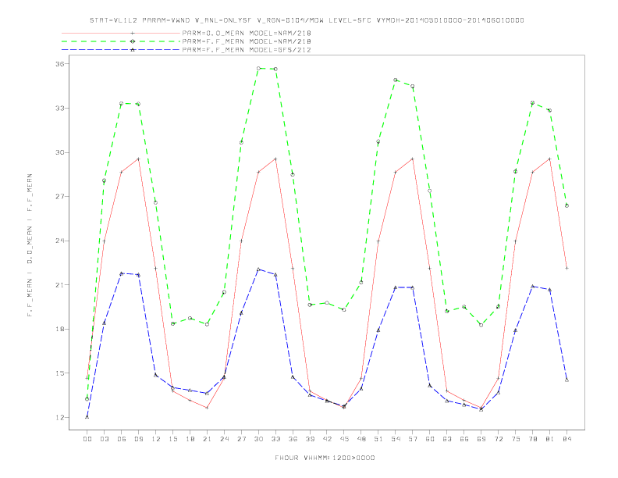Click red observed plus data point at hour 84
Screen dimensions: 618x478
(566, 268)
